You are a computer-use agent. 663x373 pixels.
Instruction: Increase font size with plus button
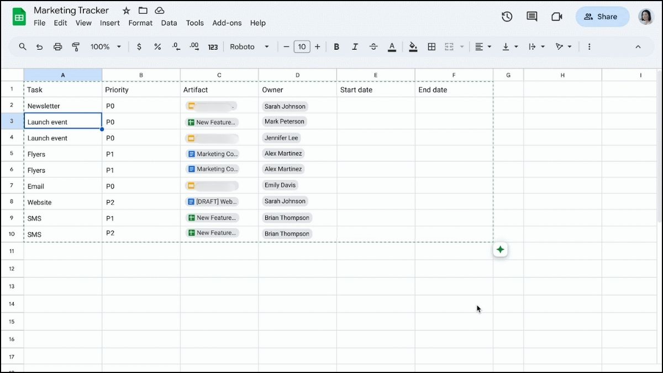(317, 47)
